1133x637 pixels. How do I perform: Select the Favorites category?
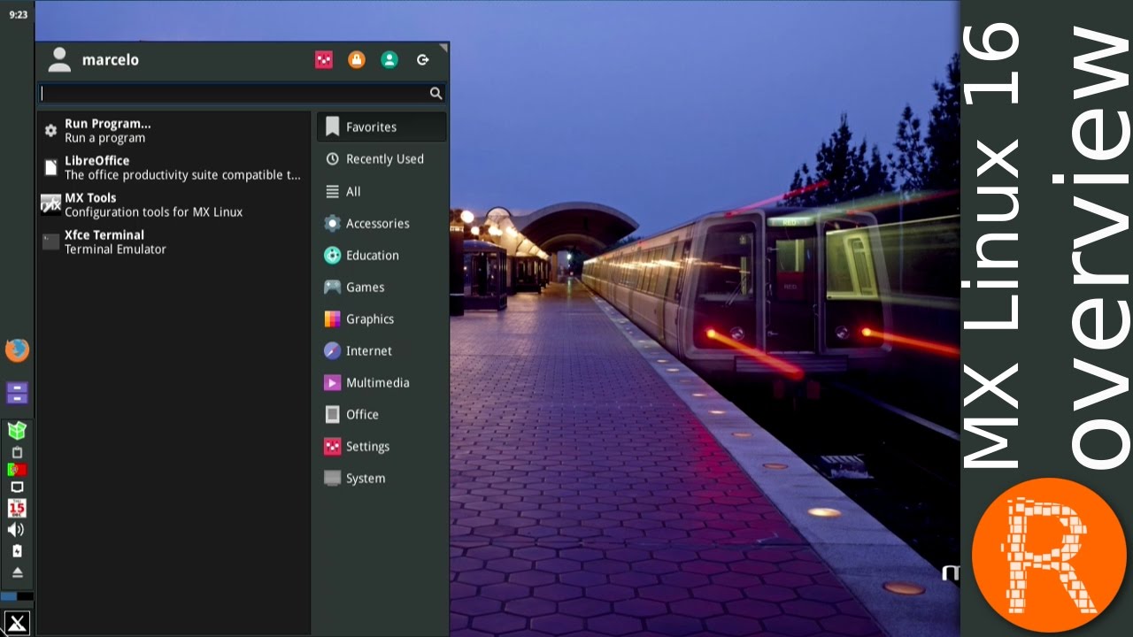[x=382, y=127]
